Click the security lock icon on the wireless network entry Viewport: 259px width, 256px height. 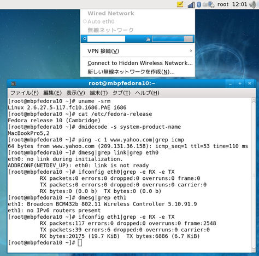tap(148, 39)
